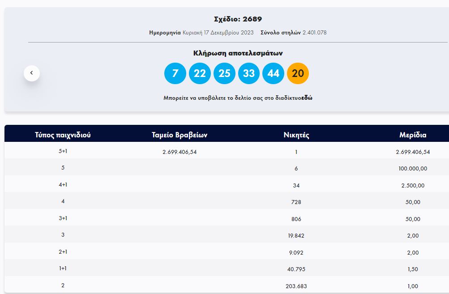Select the 4+1 row winners count 34
449x294 pixels.
pos(296,185)
